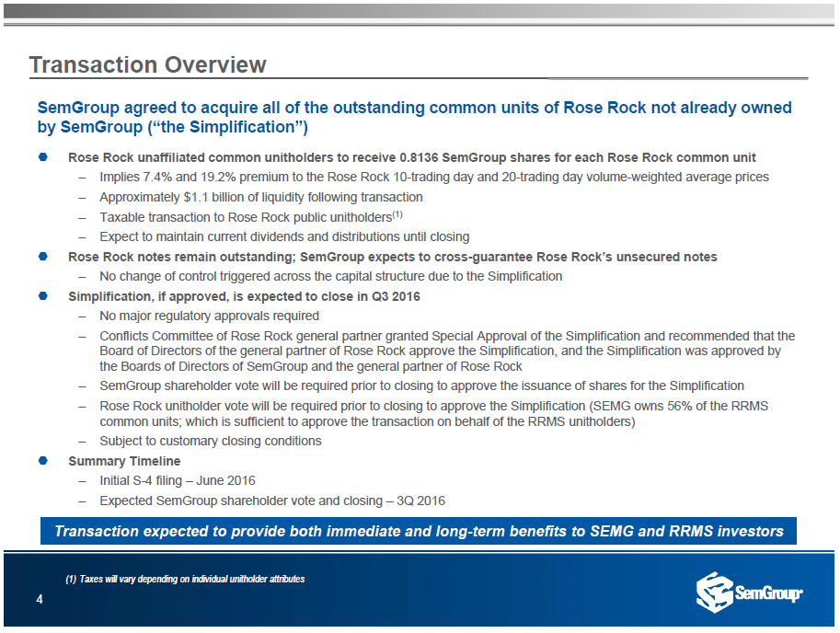Click 'Approximately $1.1 billion of liquidity following transaction'
840x633 pixels.
[261, 197]
